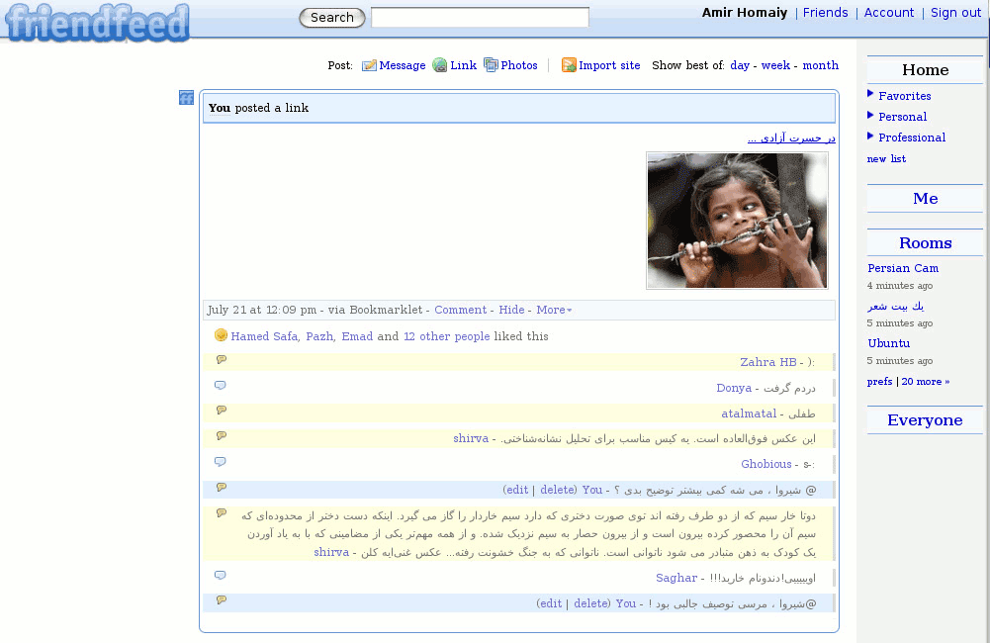This screenshot has height=643, width=990.
Task: Open the Ubuntu room
Action: click(x=888, y=343)
